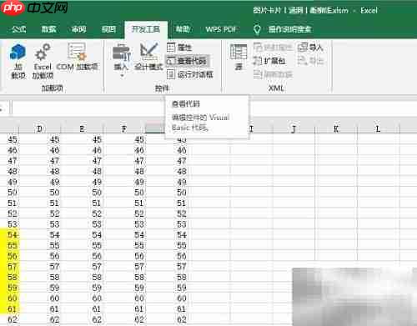
Task: Select column J header
Action: [x=294, y=128]
